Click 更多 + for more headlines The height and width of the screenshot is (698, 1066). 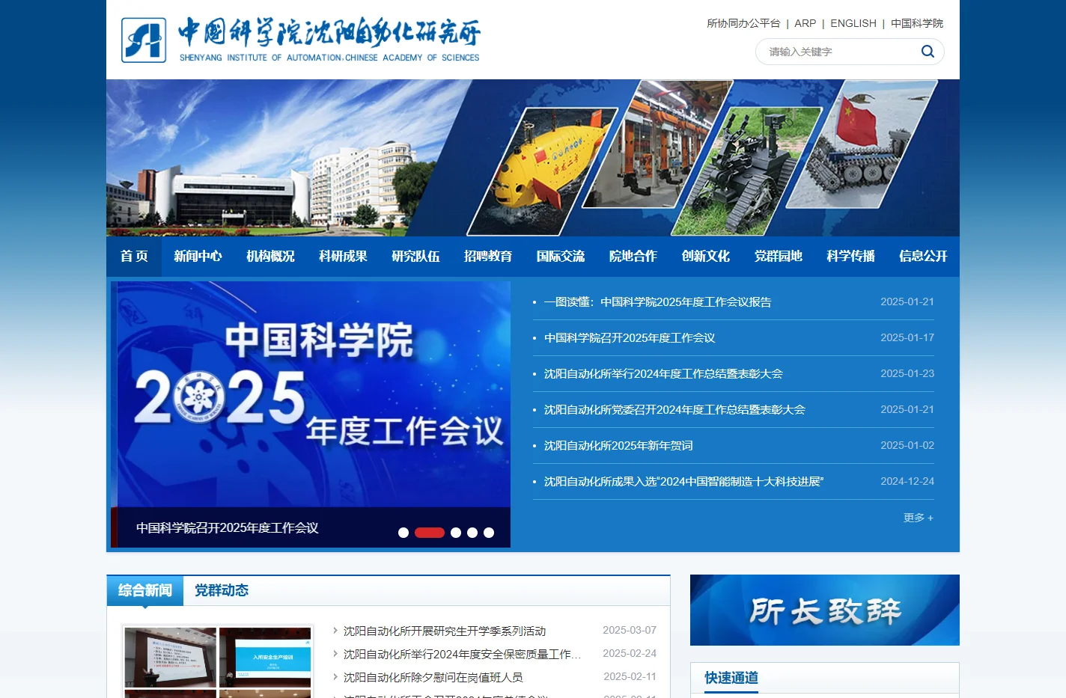click(919, 518)
